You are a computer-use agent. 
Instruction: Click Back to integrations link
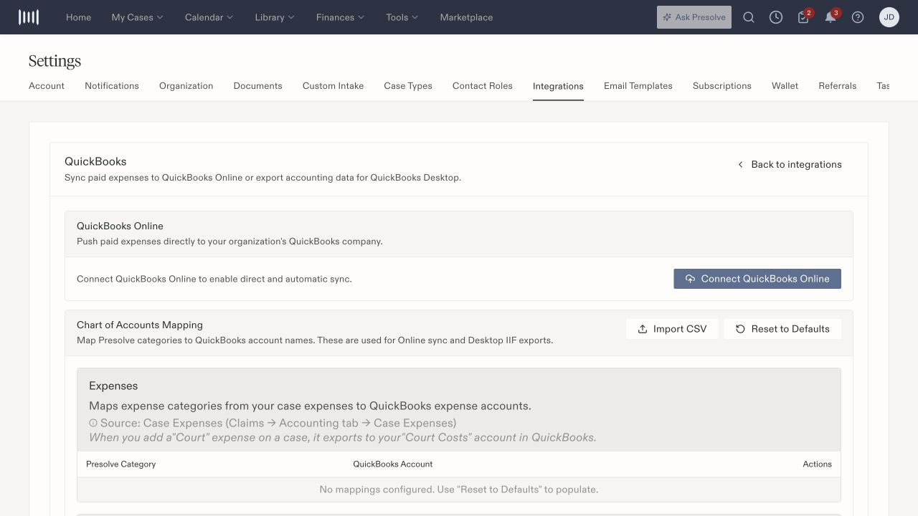[789, 164]
